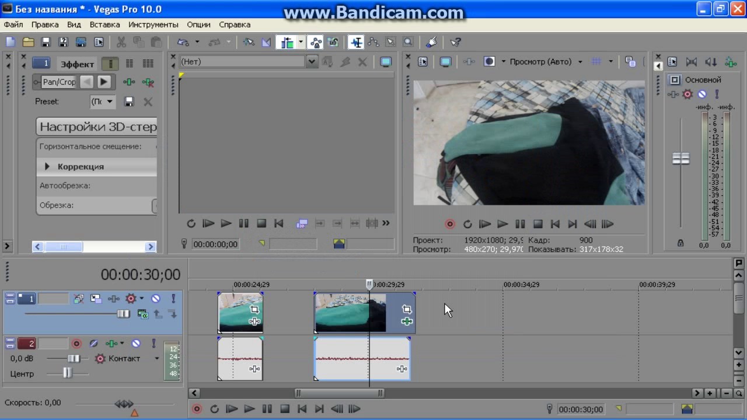Toggle Split Screen View in preview
The height and width of the screenshot is (420, 747).
click(x=490, y=62)
